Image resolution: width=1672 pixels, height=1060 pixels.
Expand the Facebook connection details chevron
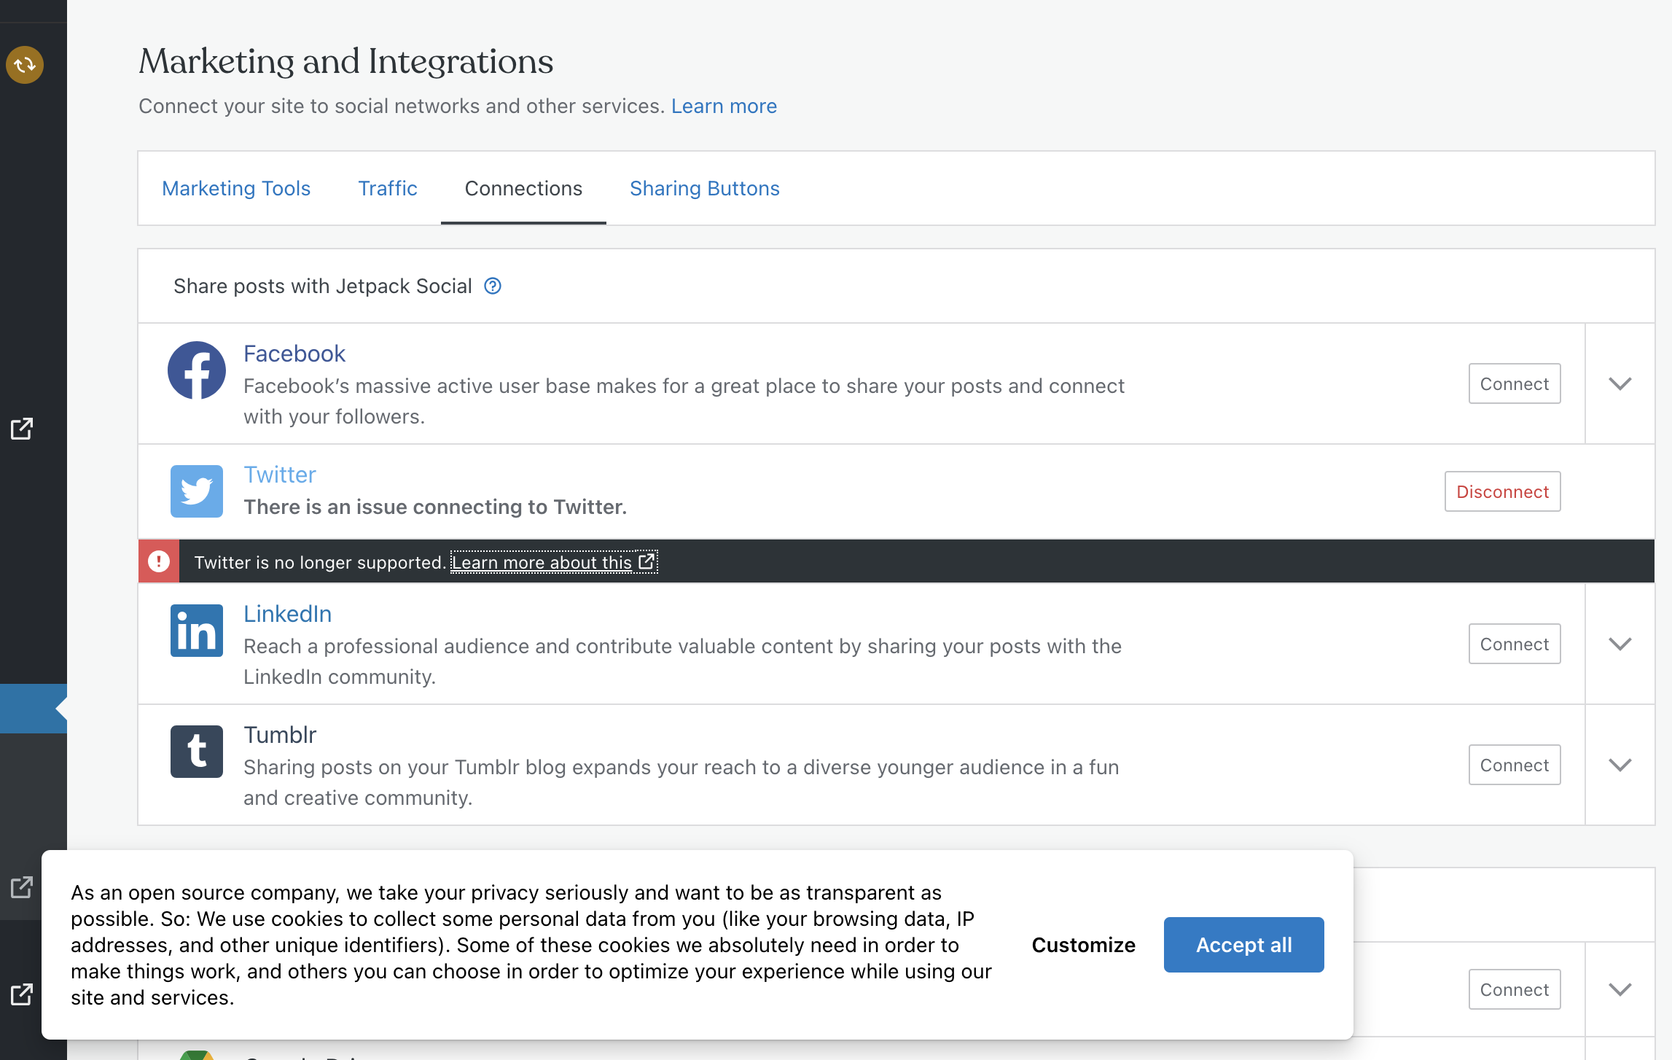click(1620, 383)
